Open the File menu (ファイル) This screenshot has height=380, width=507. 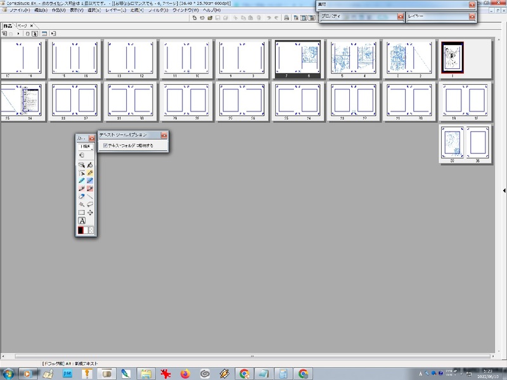tap(19, 10)
